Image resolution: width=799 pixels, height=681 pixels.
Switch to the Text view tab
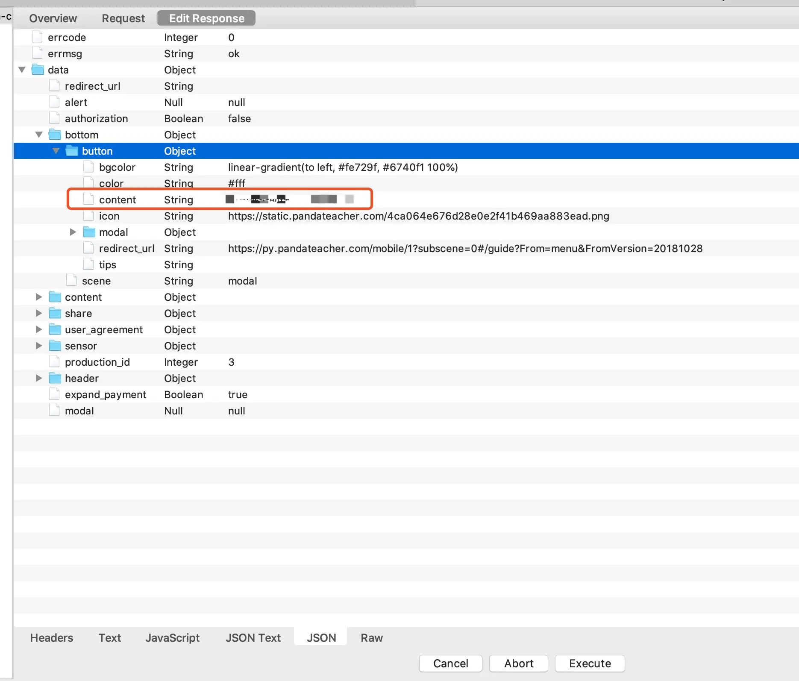click(110, 638)
